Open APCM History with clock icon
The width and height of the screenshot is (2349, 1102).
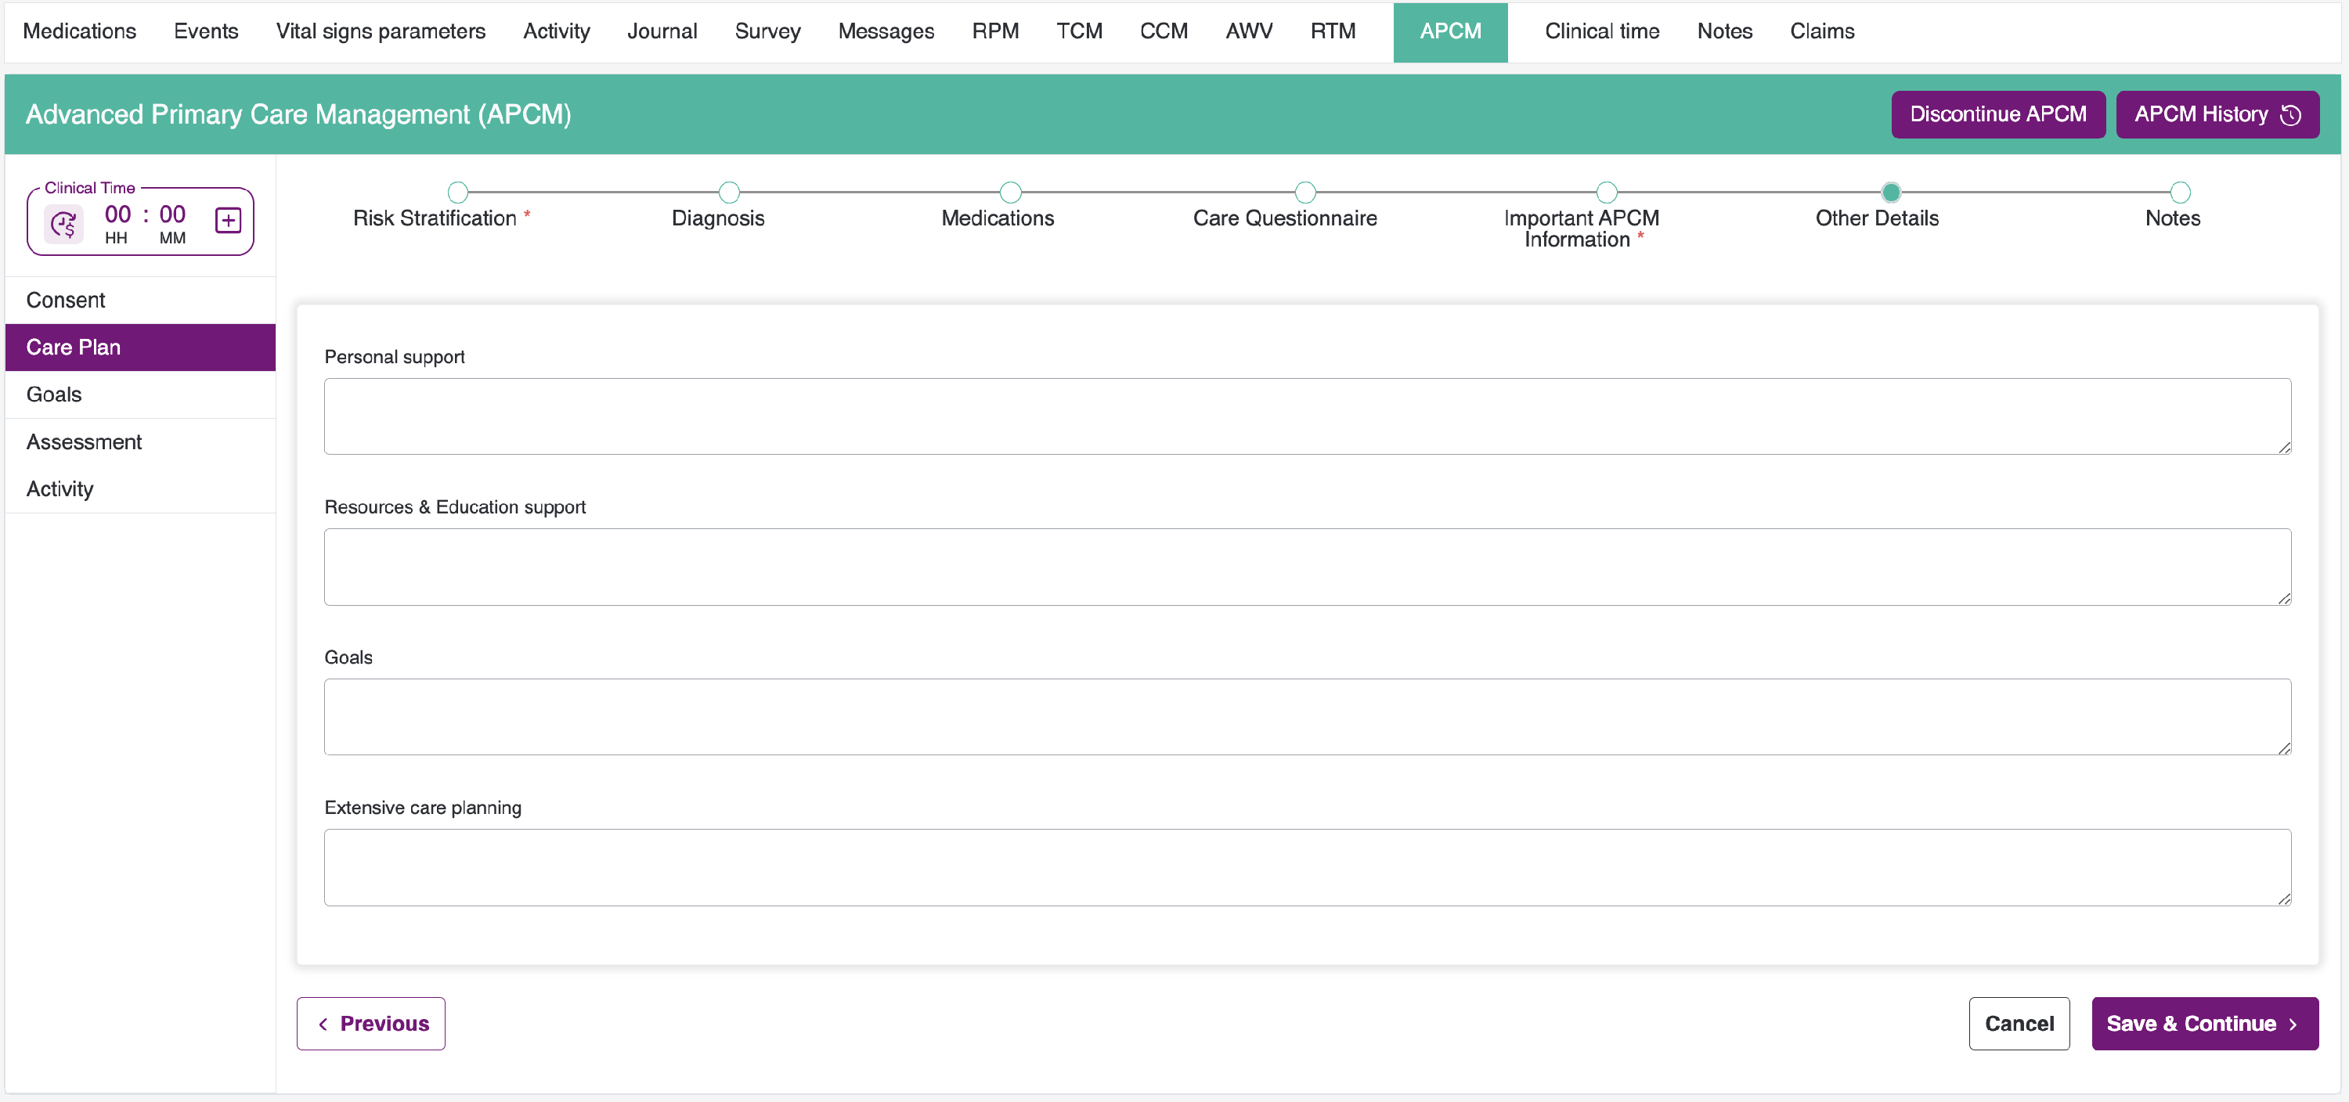click(x=2217, y=115)
